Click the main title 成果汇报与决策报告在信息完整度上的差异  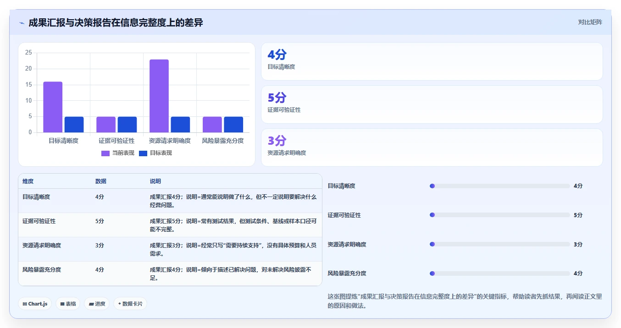[116, 22]
